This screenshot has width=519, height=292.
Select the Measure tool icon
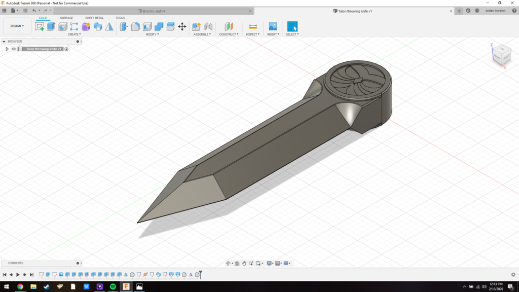(253, 26)
